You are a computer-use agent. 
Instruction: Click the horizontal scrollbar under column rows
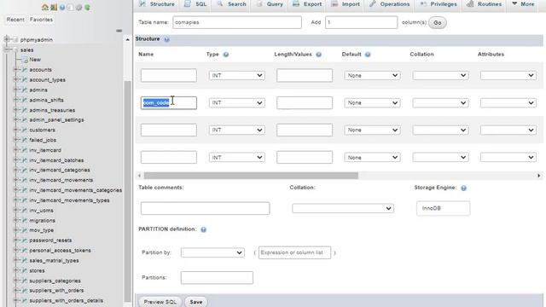coord(251,176)
